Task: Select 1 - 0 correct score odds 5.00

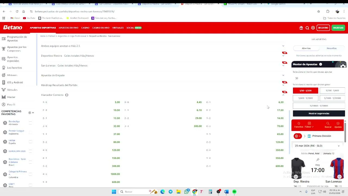Action: pyautogui.click(x=81, y=102)
